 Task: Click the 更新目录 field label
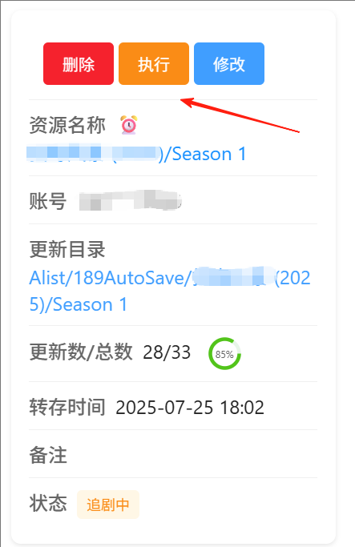(67, 249)
